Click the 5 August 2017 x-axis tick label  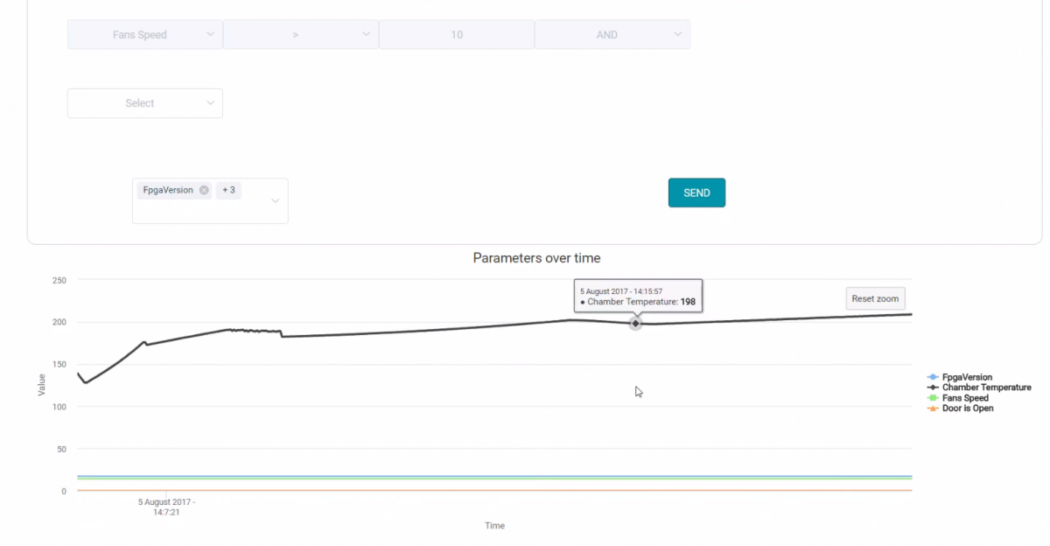coord(166,507)
